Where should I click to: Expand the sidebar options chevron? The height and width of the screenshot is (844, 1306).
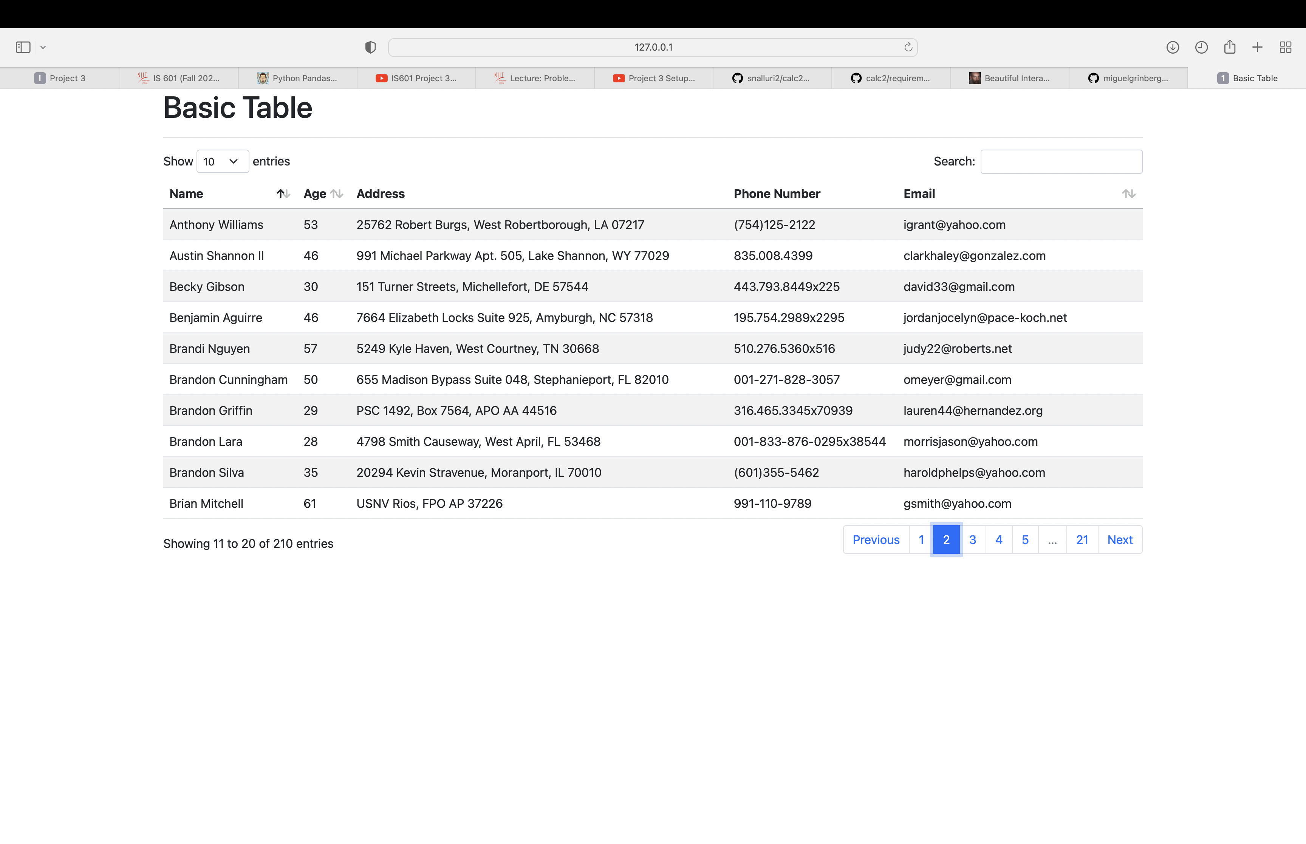coord(43,47)
